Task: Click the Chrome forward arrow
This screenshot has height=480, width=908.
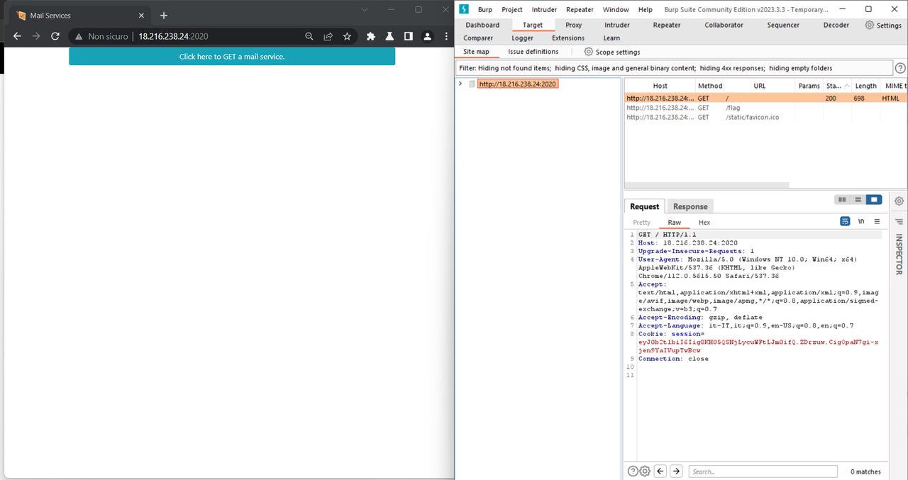Action: (35, 36)
